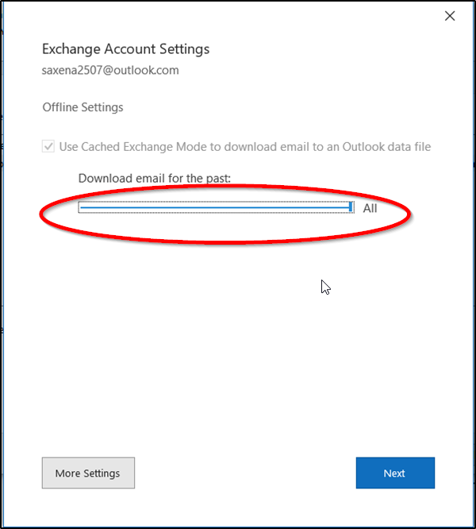Select the saxena2507@outlook.com email address text
476x529 pixels.
110,70
